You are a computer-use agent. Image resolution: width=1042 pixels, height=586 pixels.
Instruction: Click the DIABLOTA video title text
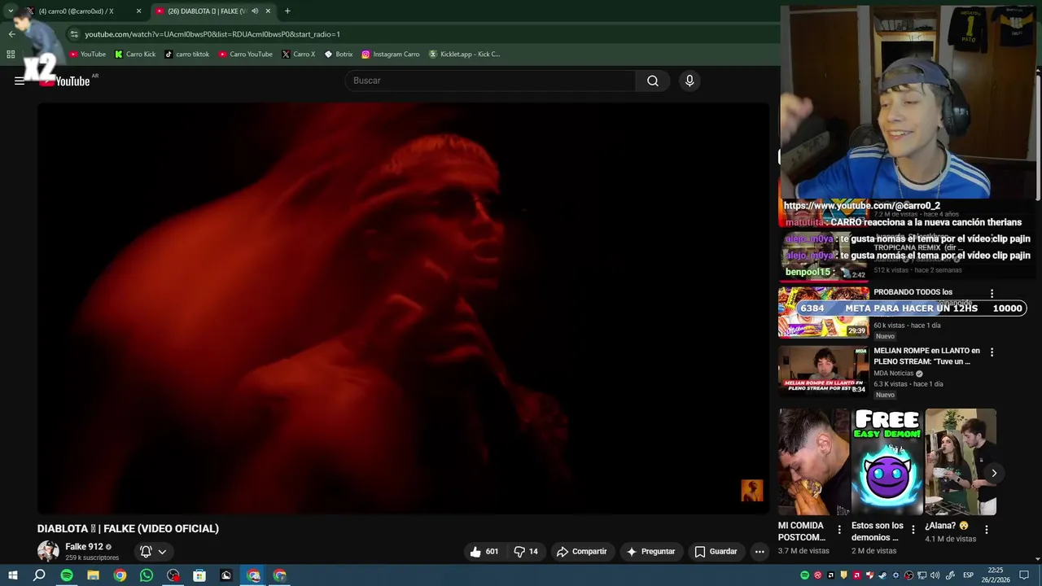128,528
